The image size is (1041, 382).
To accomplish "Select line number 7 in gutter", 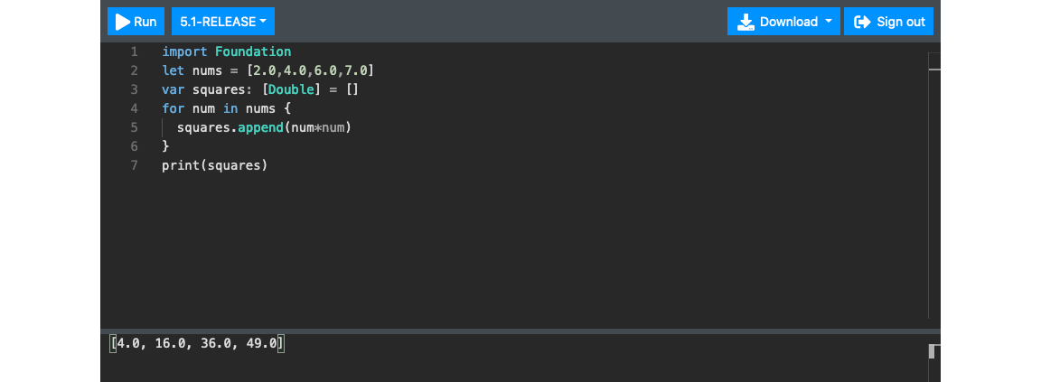I will (x=134, y=165).
